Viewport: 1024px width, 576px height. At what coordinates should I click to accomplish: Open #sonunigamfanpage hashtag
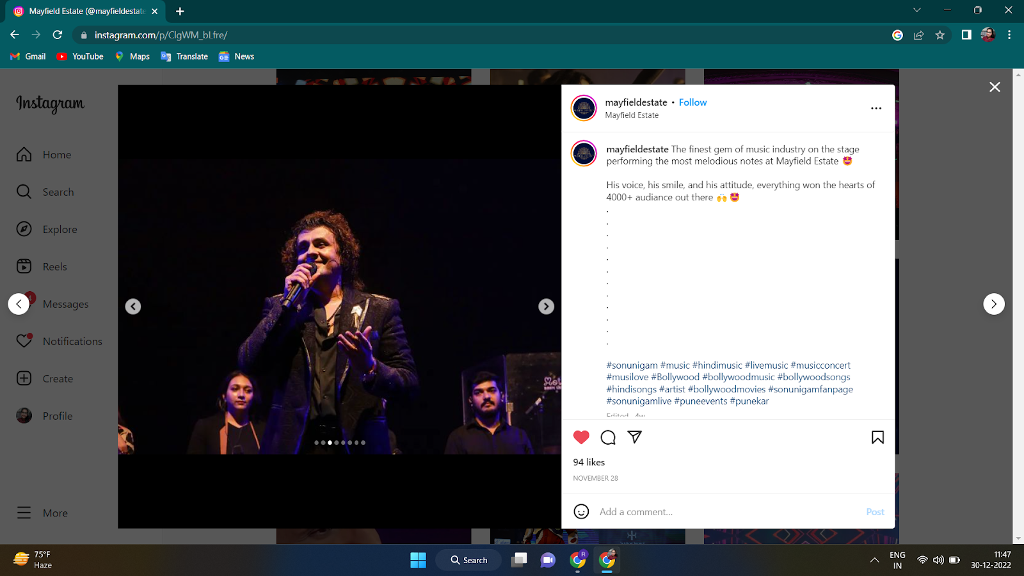pos(810,389)
